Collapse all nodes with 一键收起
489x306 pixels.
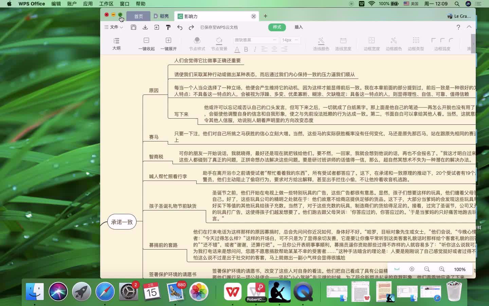(146, 44)
